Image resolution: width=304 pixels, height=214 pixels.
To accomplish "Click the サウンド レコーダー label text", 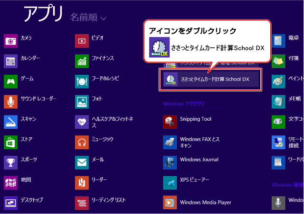I will pos(39,98).
